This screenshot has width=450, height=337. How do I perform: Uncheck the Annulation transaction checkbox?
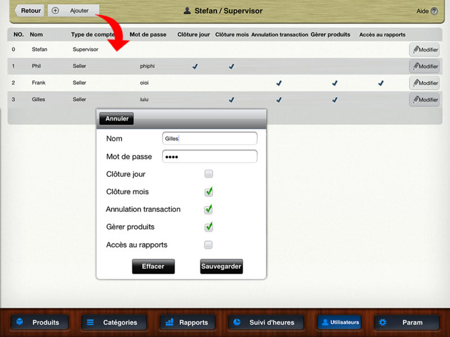[x=209, y=210]
